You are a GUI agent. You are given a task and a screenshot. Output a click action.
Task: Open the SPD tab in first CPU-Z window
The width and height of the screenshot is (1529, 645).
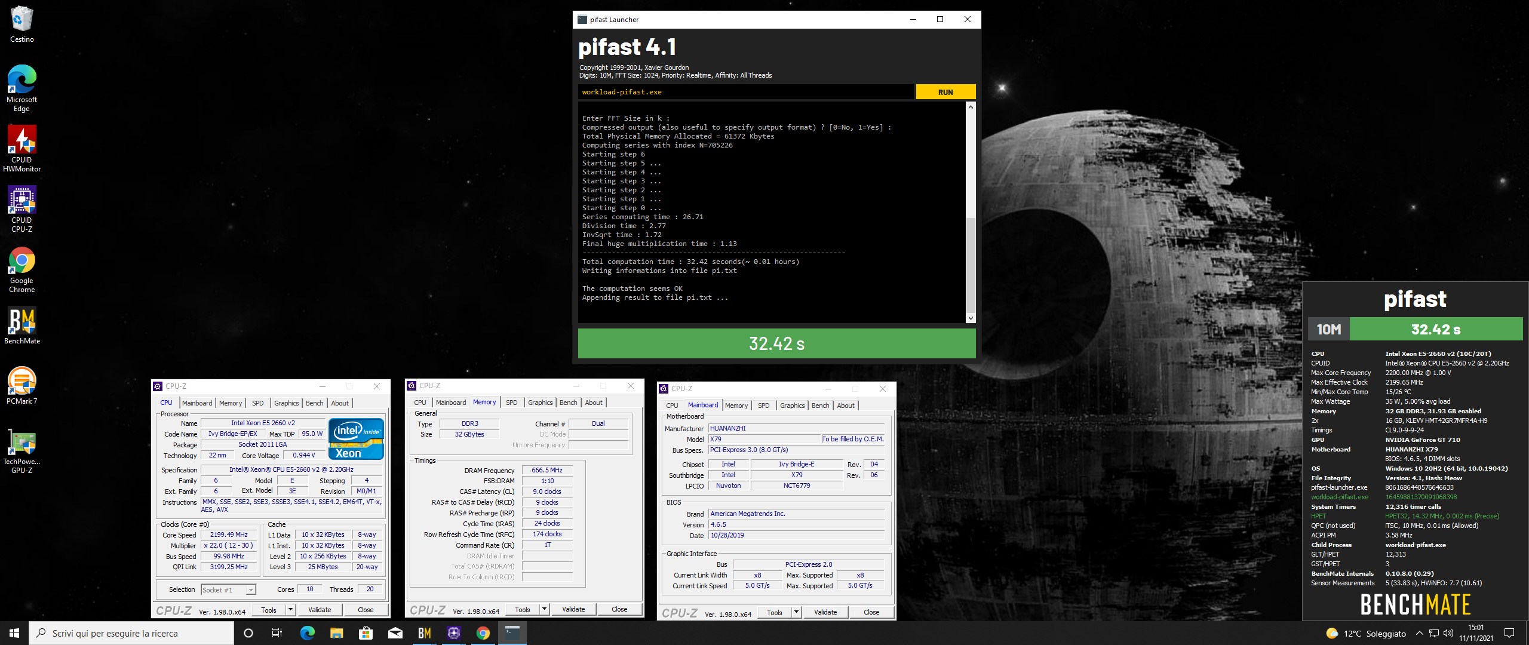258,403
